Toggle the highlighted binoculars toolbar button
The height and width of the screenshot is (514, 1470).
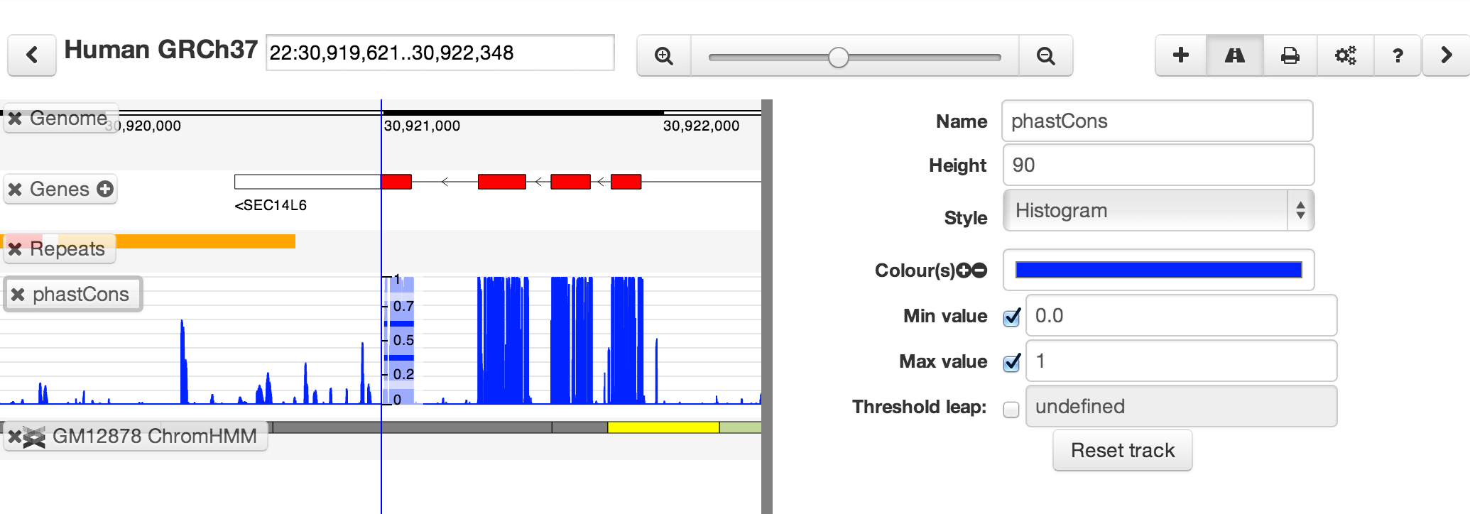pos(1235,55)
